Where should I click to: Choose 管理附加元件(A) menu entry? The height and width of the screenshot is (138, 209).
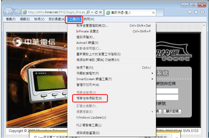click(112, 85)
